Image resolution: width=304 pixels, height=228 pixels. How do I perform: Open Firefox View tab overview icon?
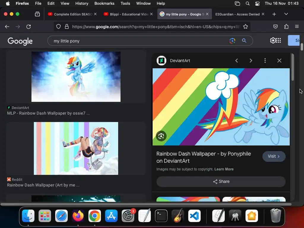pyautogui.click(x=37, y=14)
